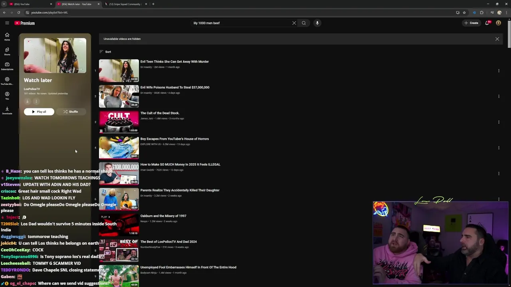Open options for Evil Teen video

(499, 71)
